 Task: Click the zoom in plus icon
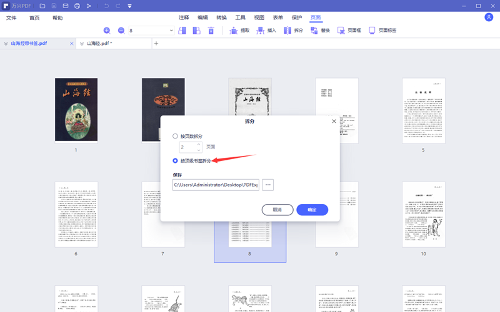[x=107, y=31]
